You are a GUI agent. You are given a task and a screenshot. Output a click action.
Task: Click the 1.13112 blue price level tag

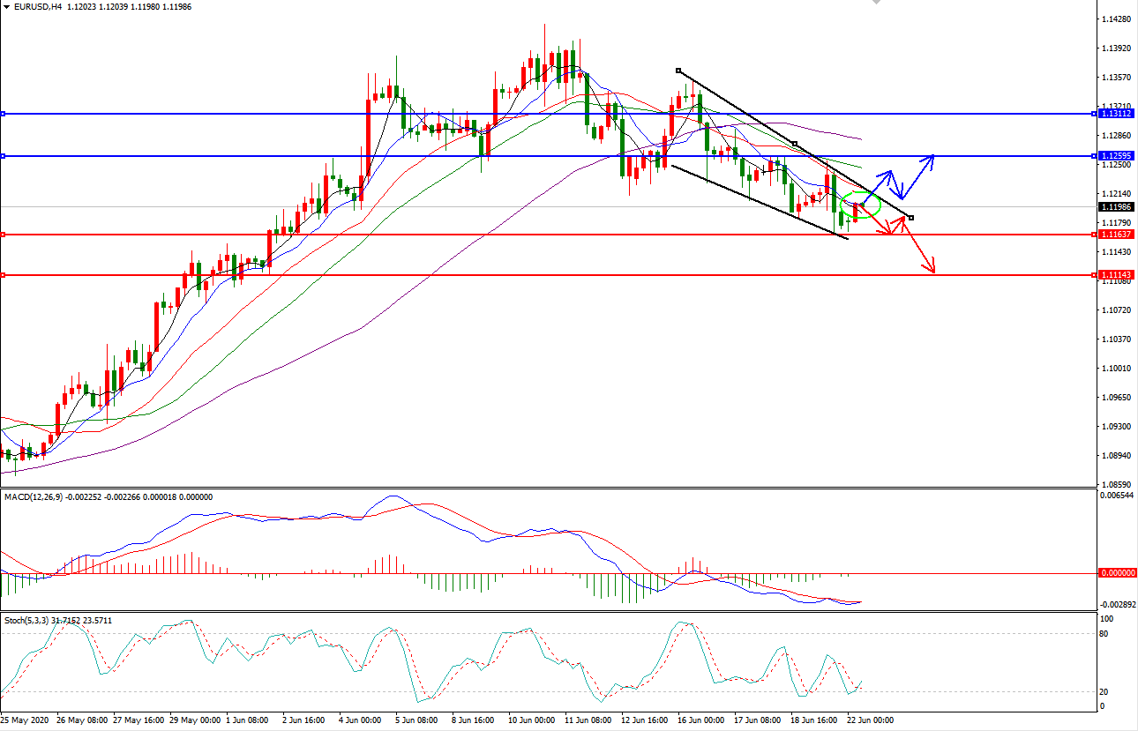(x=1116, y=114)
